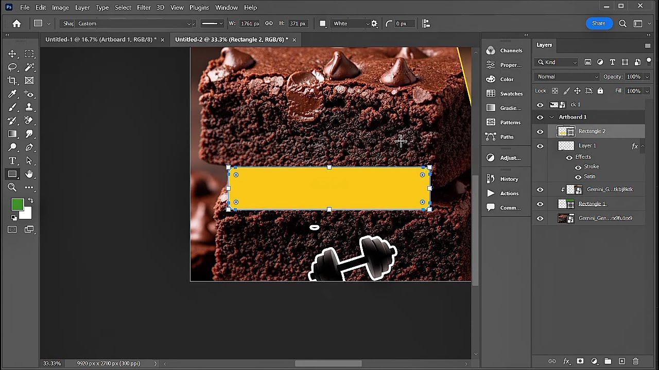
Task: Set the green foreground color swatch
Action: [18, 205]
